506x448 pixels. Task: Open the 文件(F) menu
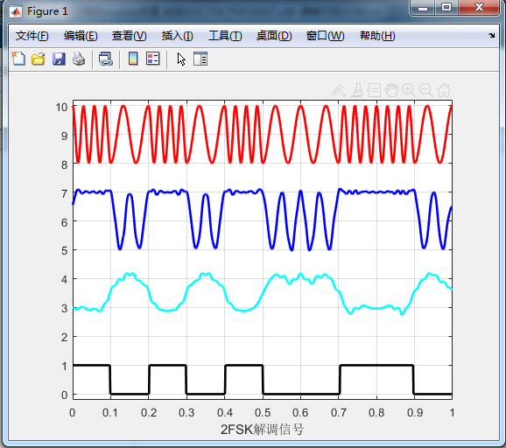tap(32, 36)
